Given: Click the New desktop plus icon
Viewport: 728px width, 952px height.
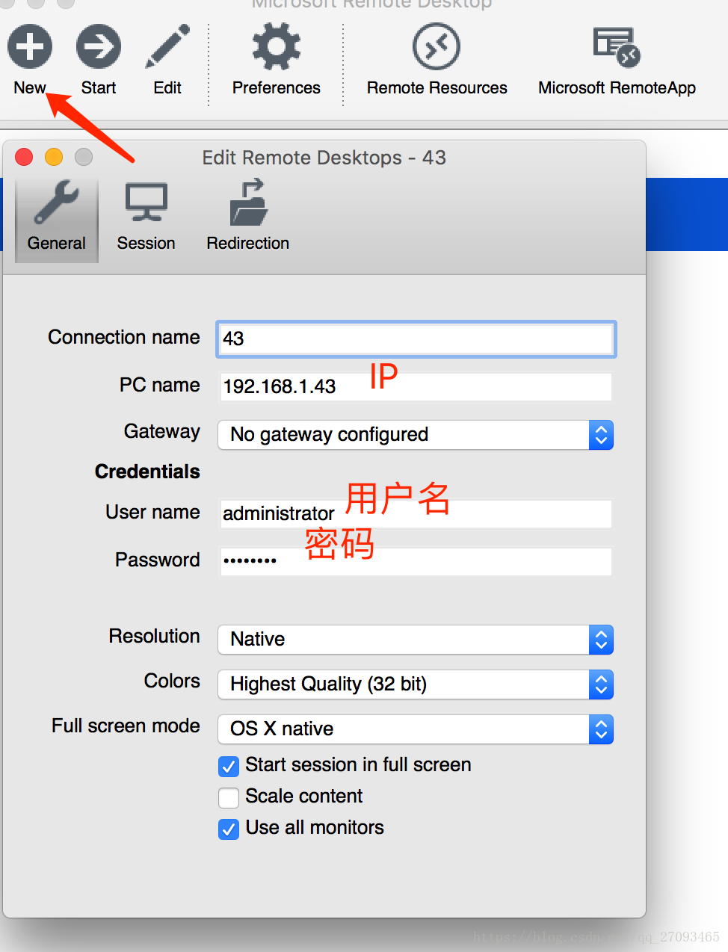Looking at the screenshot, I should [30, 46].
